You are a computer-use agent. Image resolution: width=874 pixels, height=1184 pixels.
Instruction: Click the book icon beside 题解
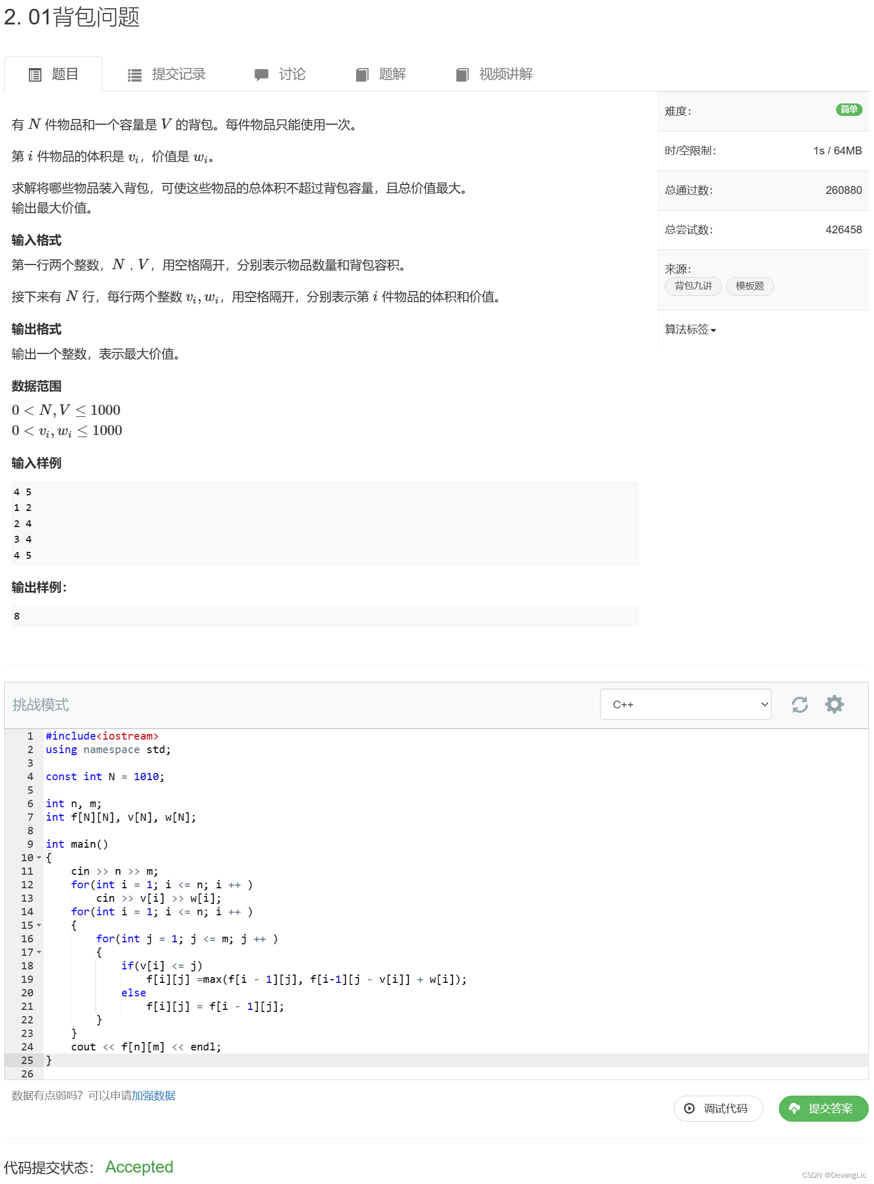362,75
